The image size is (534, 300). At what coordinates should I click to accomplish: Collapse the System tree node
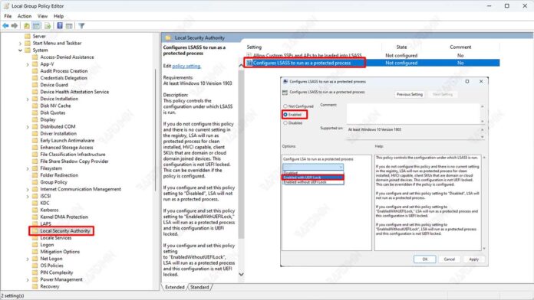(x=20, y=51)
